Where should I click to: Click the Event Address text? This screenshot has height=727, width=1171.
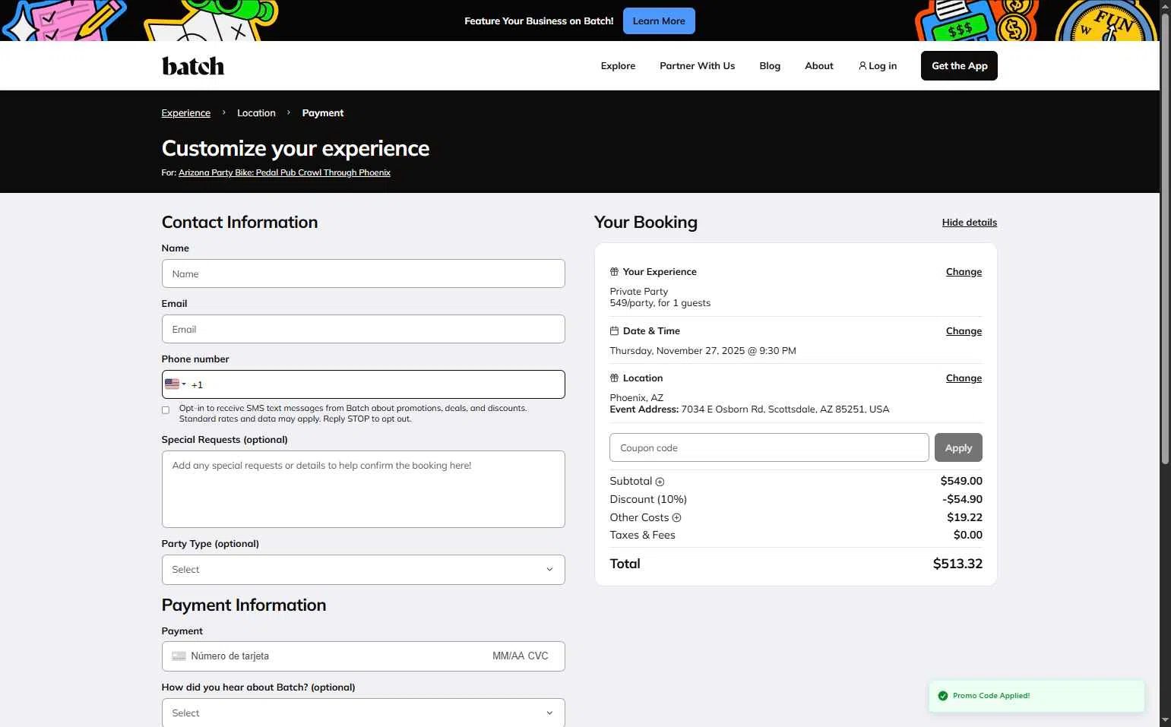point(749,409)
